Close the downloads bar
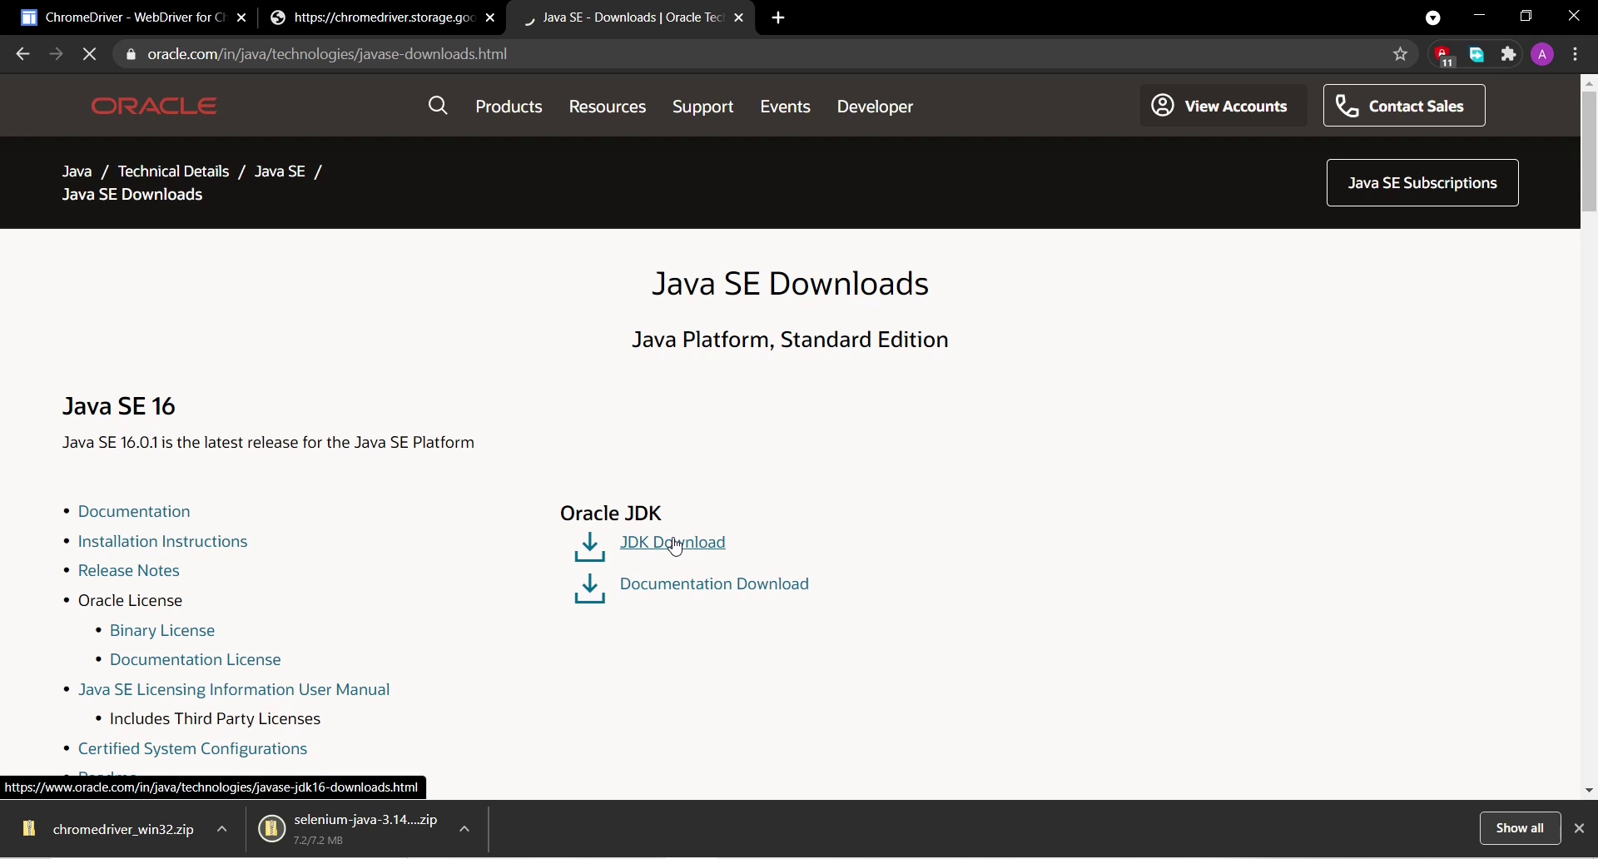 pyautogui.click(x=1581, y=829)
